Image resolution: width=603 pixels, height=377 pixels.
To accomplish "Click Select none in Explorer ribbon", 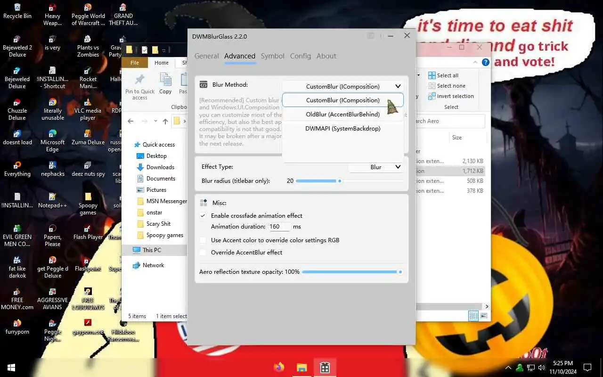I will (447, 86).
